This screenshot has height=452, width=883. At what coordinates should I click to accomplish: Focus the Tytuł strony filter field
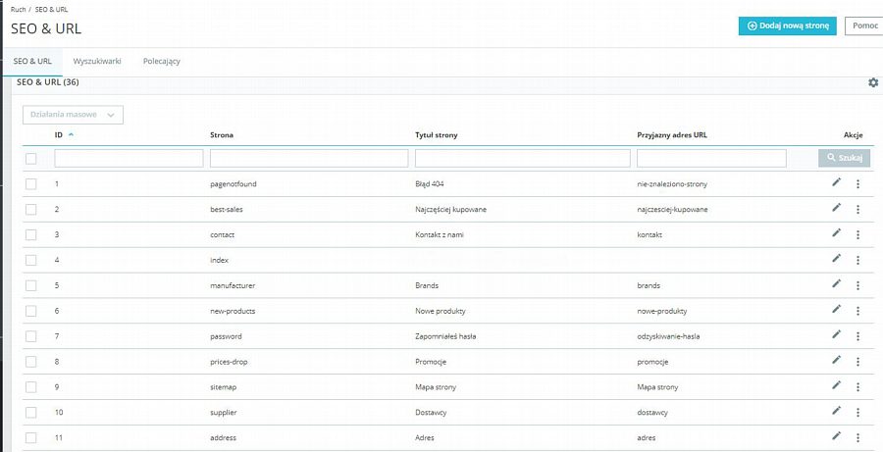pos(522,158)
